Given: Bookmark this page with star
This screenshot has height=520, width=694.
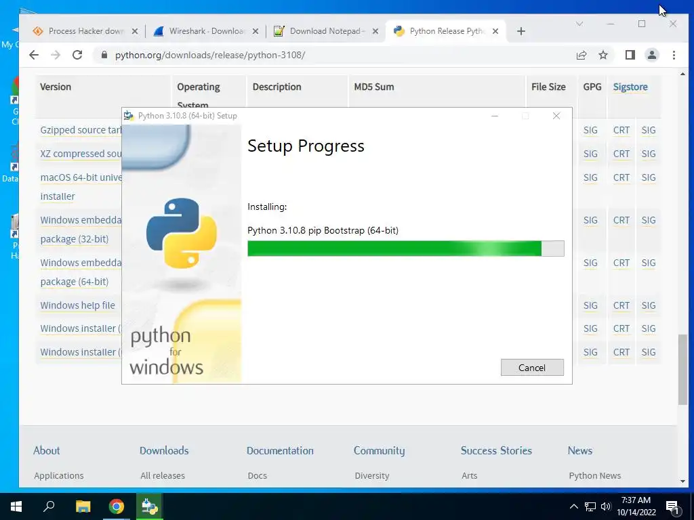Looking at the screenshot, I should 603,55.
